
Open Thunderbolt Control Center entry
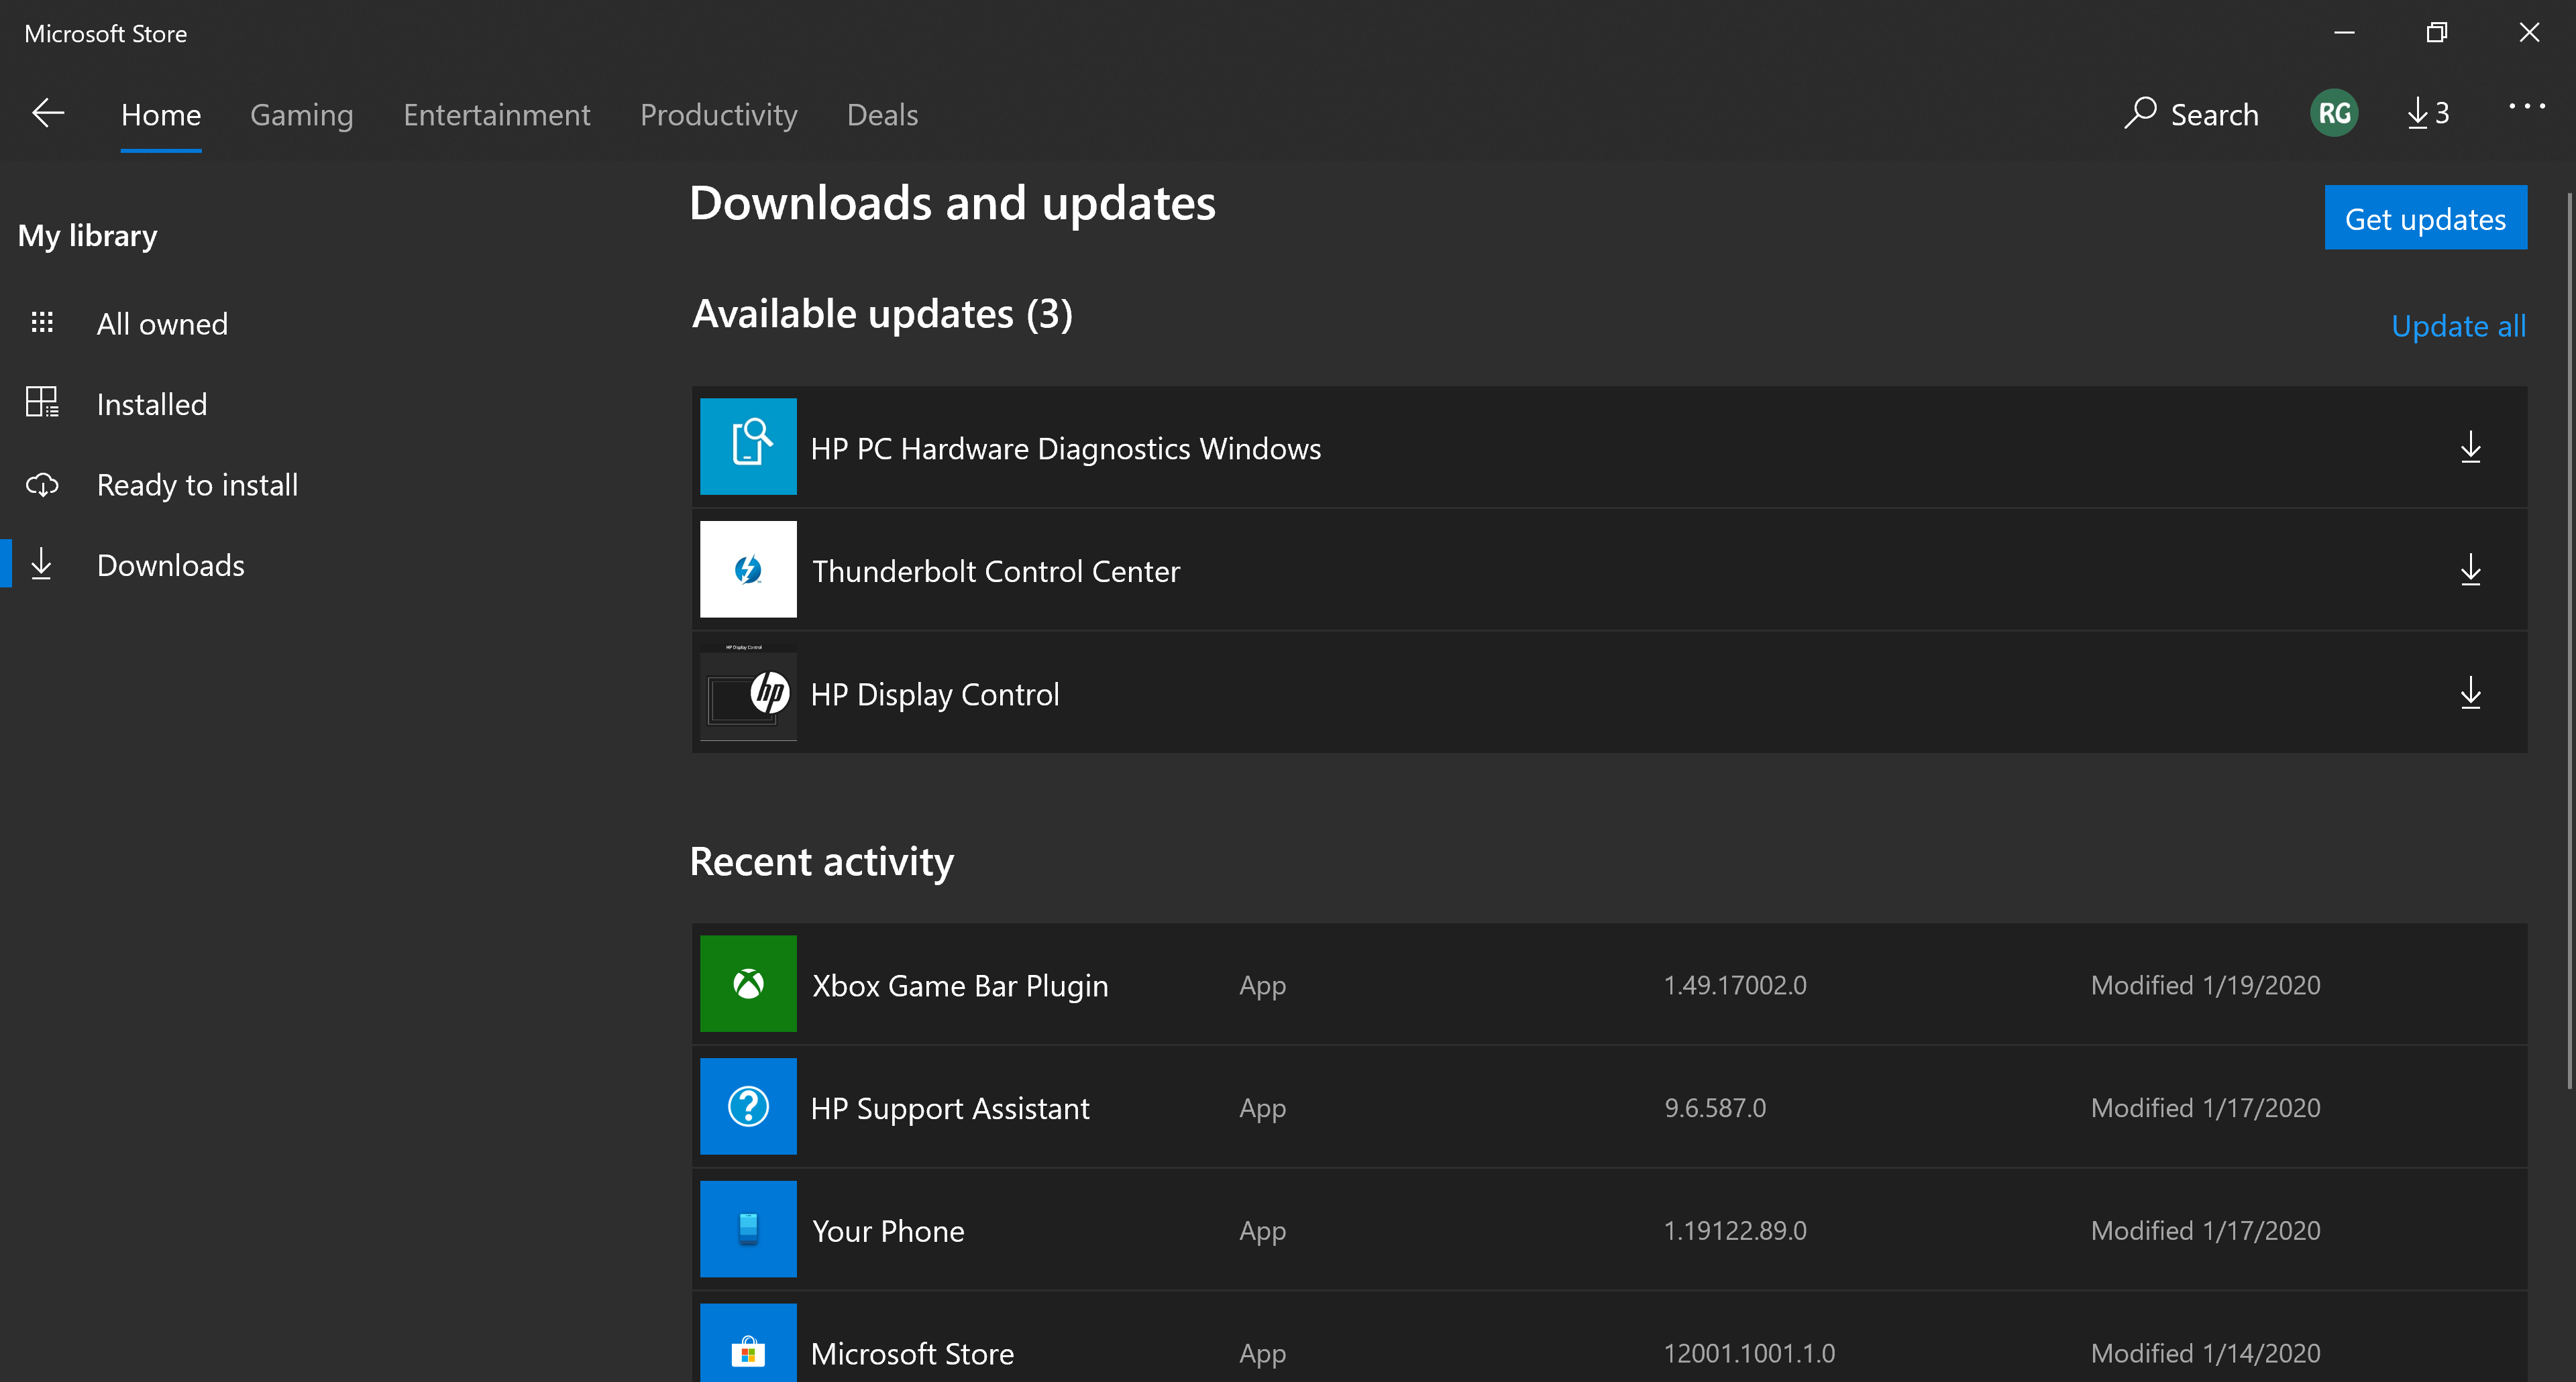[1609, 569]
